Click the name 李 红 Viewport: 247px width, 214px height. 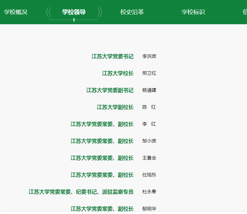coord(149,124)
